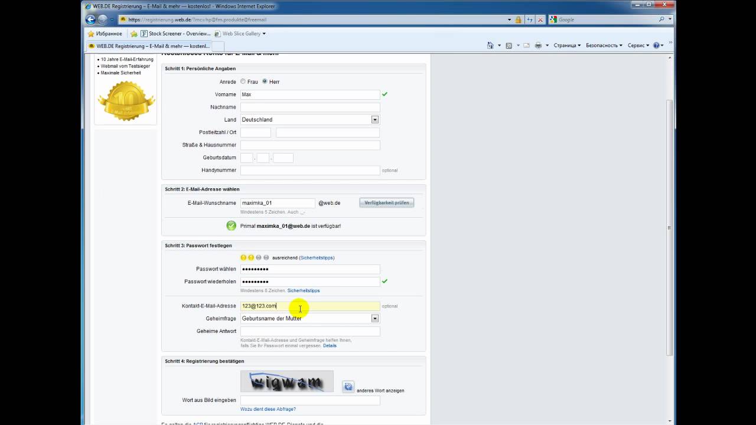
Task: Click the Print icon in command bar
Action: click(x=538, y=45)
